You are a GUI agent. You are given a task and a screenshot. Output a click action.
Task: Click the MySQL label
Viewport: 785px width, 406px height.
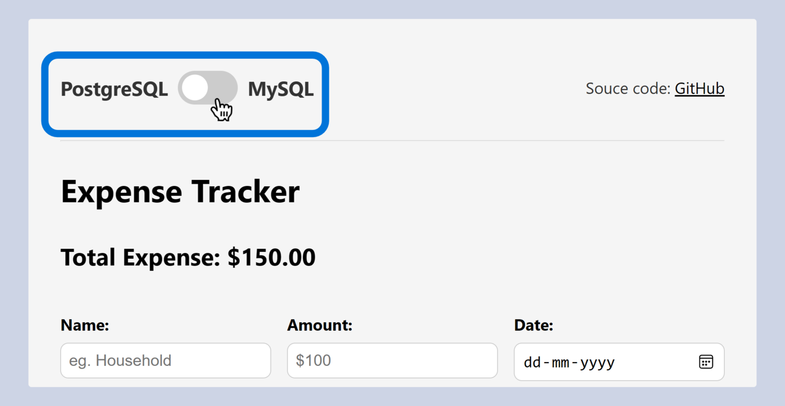point(280,89)
